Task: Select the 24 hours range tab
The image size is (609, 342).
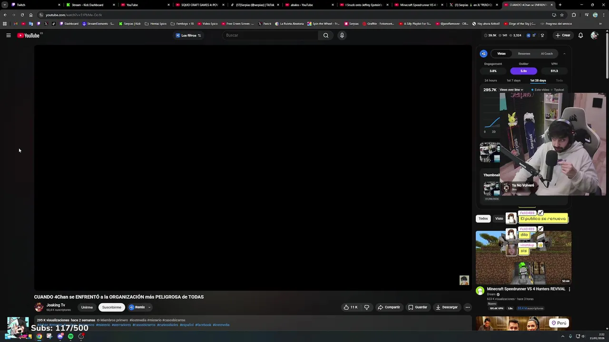Action: (491, 80)
